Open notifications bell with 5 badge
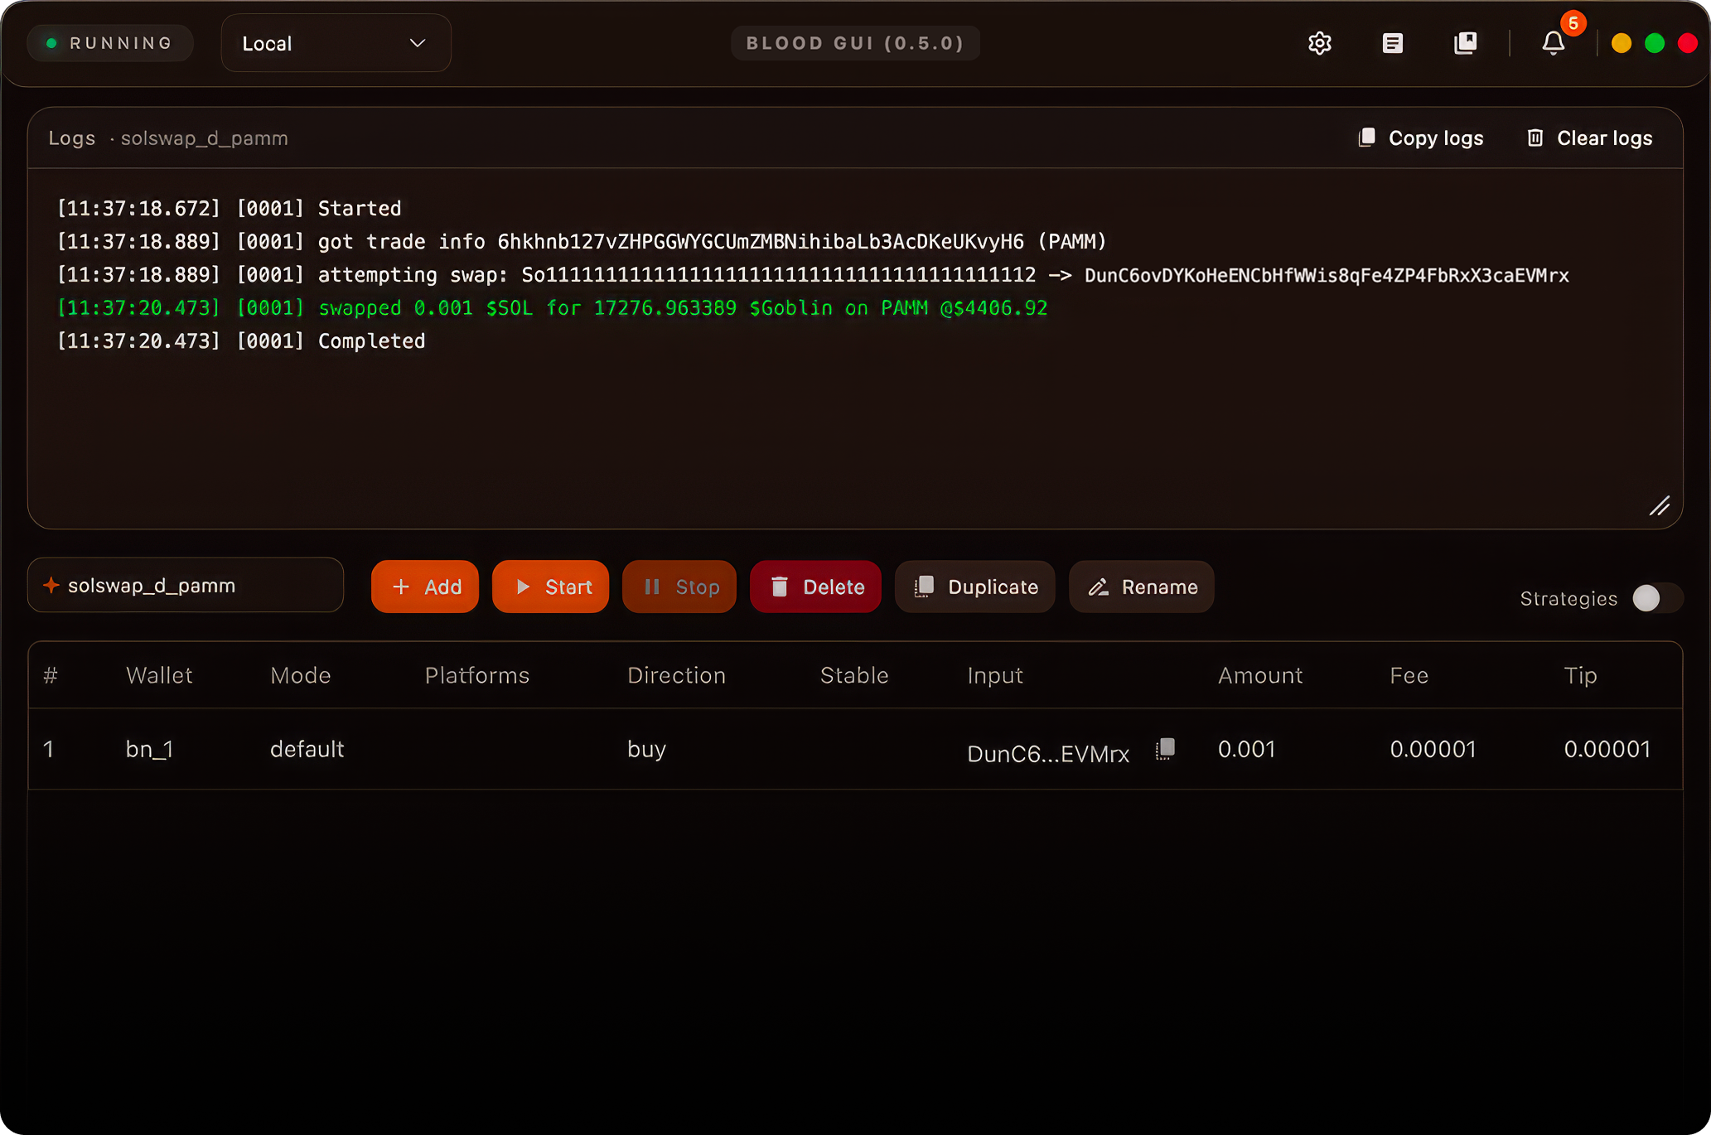Image resolution: width=1711 pixels, height=1135 pixels. pos(1554,43)
